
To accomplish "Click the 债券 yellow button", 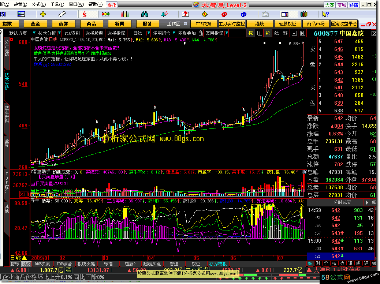I will click(x=63, y=24).
